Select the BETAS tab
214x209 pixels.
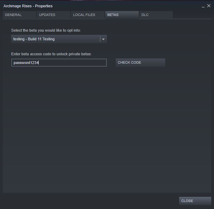(x=122, y=15)
